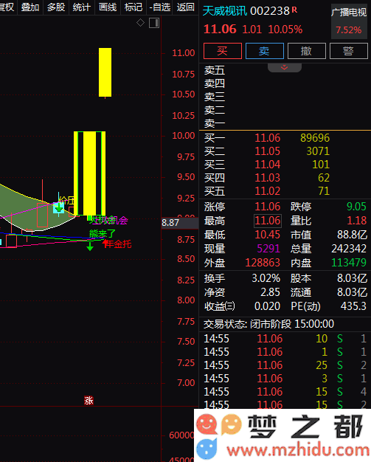The height and width of the screenshot is (462, 371).
Task: Select 买二 bid price 11.05
Action: [x=267, y=151]
